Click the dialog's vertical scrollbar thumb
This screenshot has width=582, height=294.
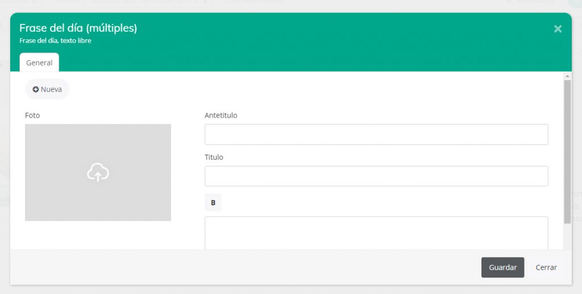pyautogui.click(x=567, y=151)
